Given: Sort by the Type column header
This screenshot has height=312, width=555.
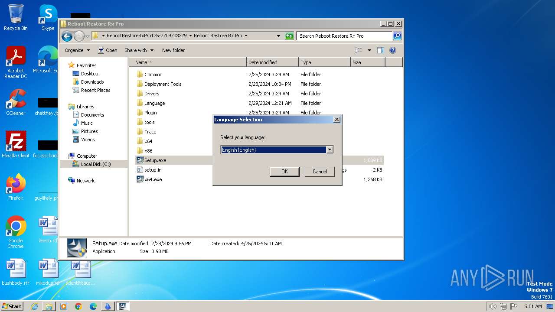Looking at the screenshot, I should click(324, 62).
